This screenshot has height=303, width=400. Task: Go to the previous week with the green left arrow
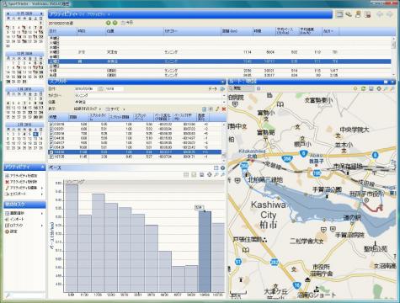(x=109, y=23)
